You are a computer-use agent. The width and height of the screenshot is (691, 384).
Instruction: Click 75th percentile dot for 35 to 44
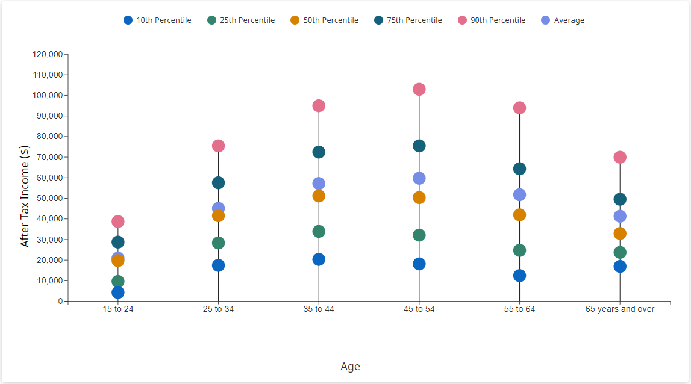point(319,152)
